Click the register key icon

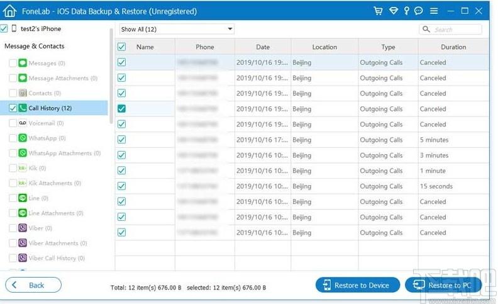point(407,11)
